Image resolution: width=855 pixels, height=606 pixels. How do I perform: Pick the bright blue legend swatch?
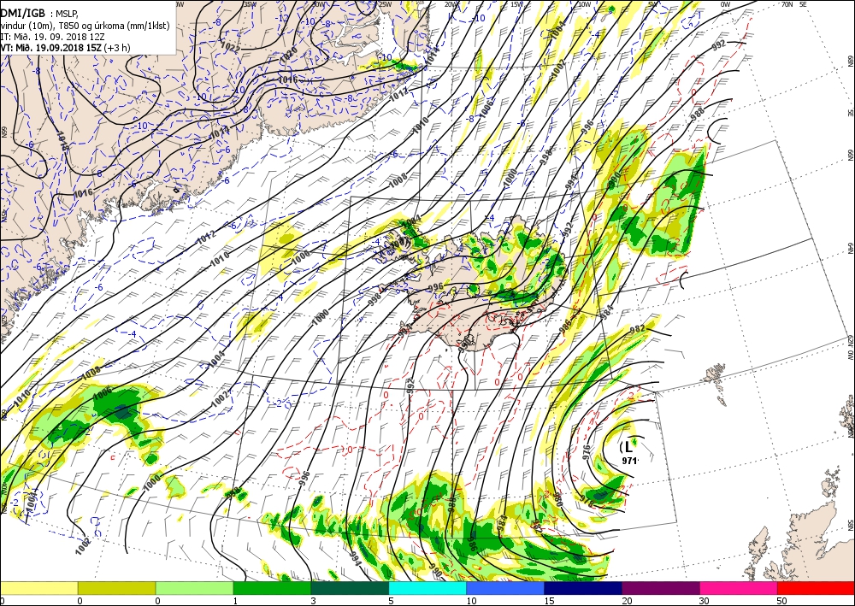click(x=505, y=588)
